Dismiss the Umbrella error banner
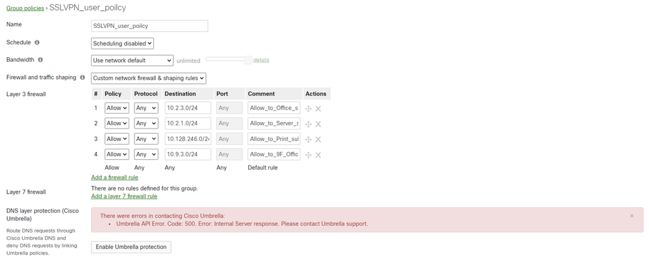The height and width of the screenshot is (265, 649). (631, 216)
